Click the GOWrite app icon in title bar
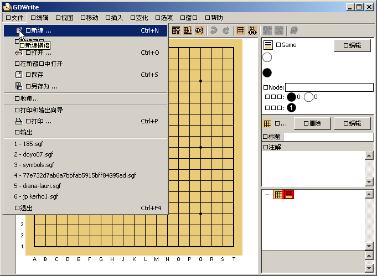 (x=7, y=7)
